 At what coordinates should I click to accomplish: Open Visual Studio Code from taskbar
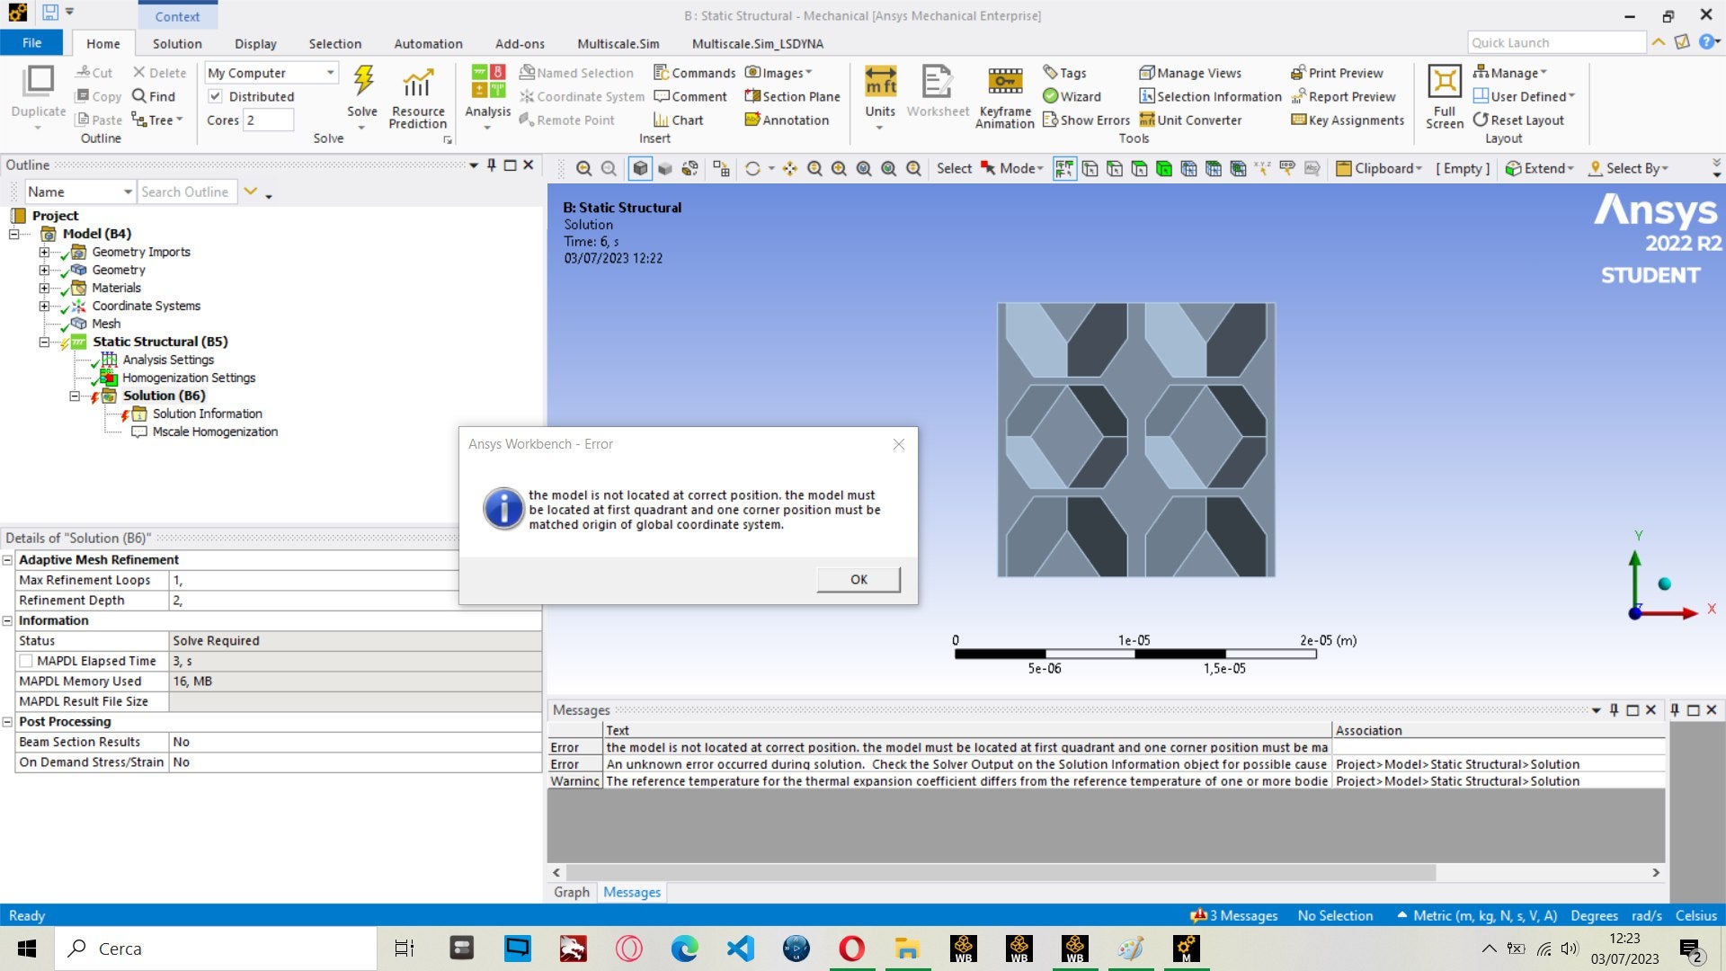pyautogui.click(x=741, y=949)
